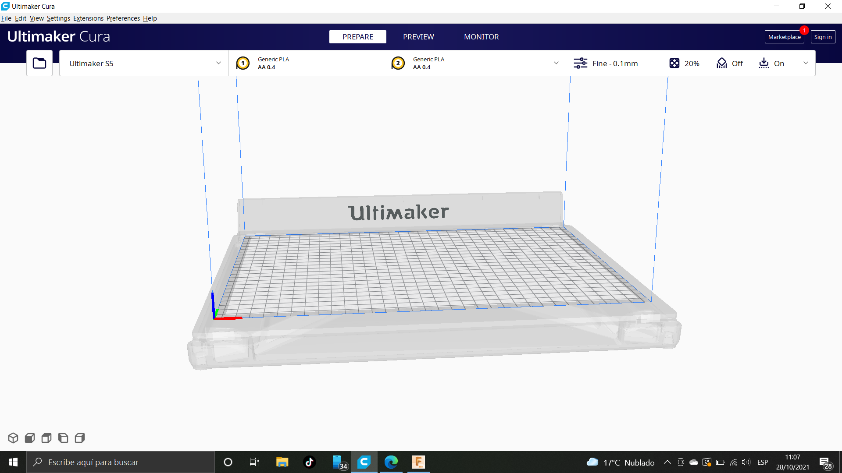This screenshot has width=842, height=473.
Task: Open the Extensions menu
Action: (x=88, y=18)
